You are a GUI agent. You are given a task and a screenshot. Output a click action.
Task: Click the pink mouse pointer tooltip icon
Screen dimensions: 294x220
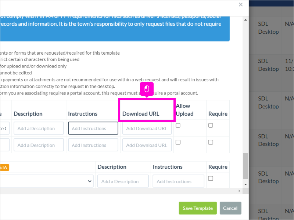[x=147, y=89]
